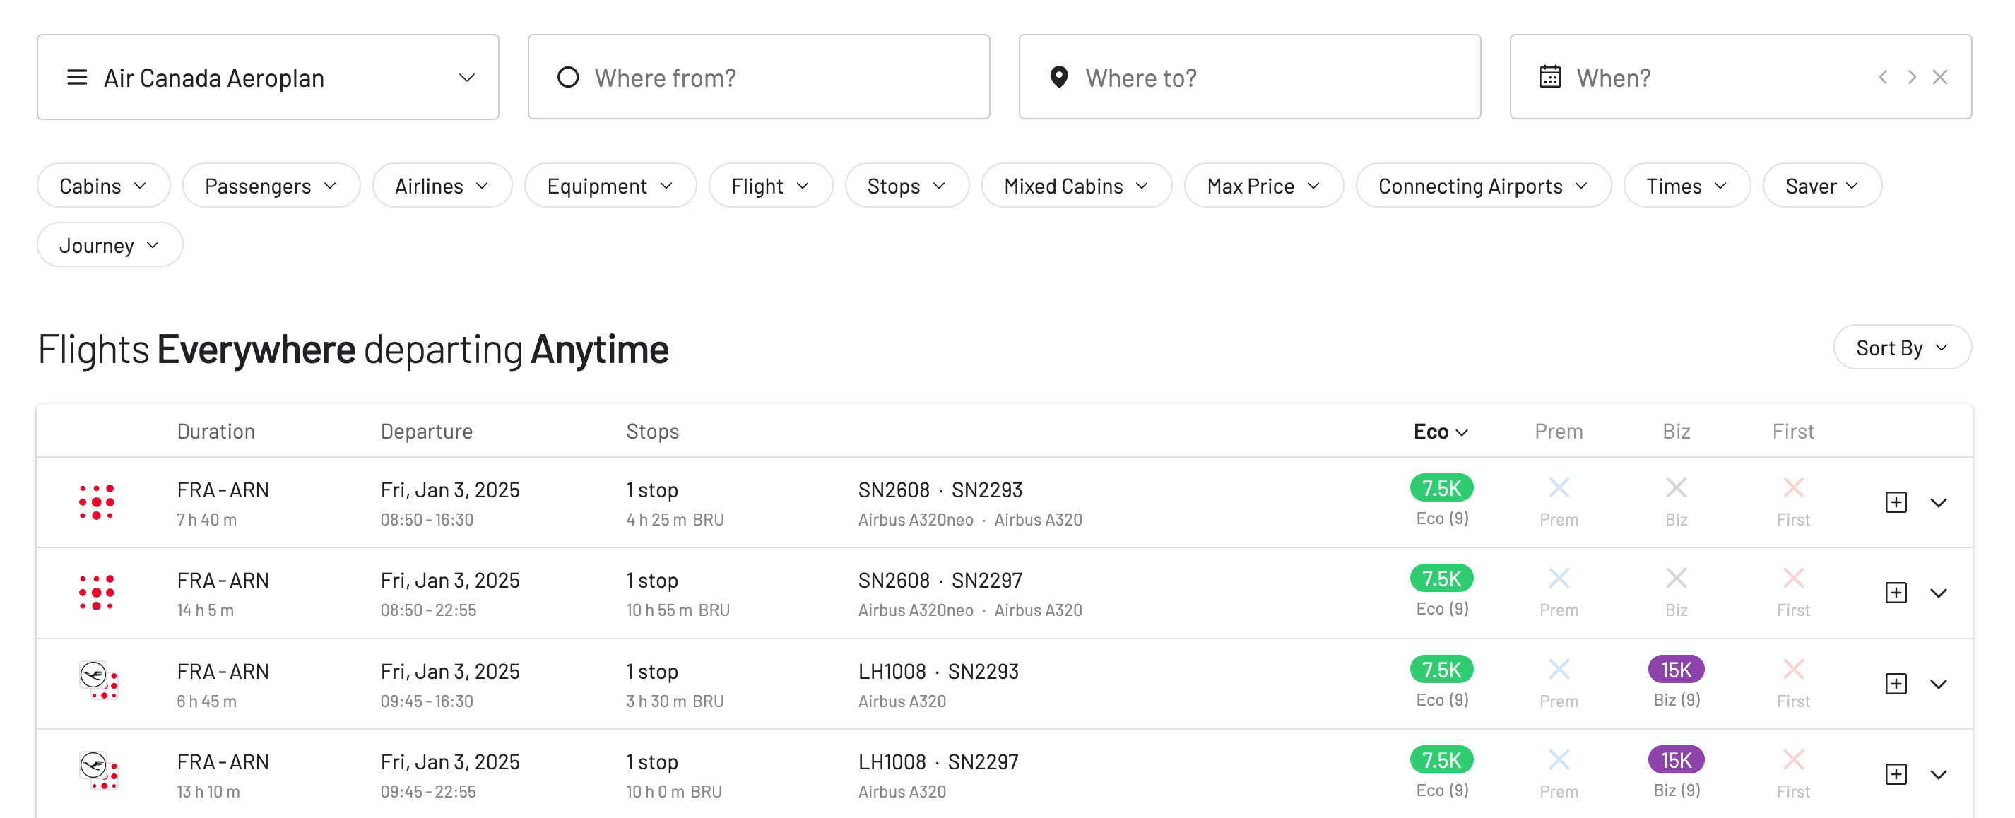This screenshot has height=818, width=2015.
Task: Click the plus icon on SN2608 SN2297 row
Action: pyautogui.click(x=1896, y=593)
